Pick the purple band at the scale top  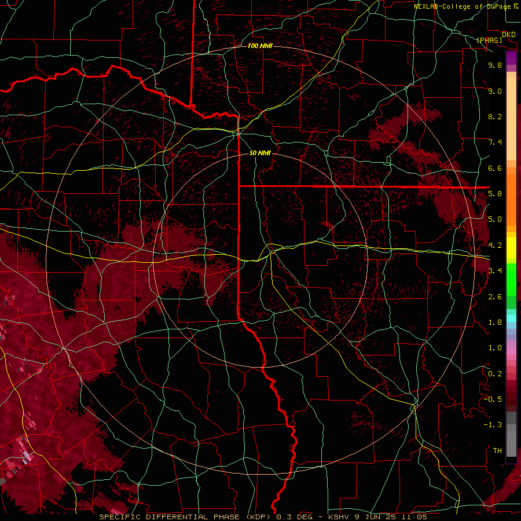511,58
